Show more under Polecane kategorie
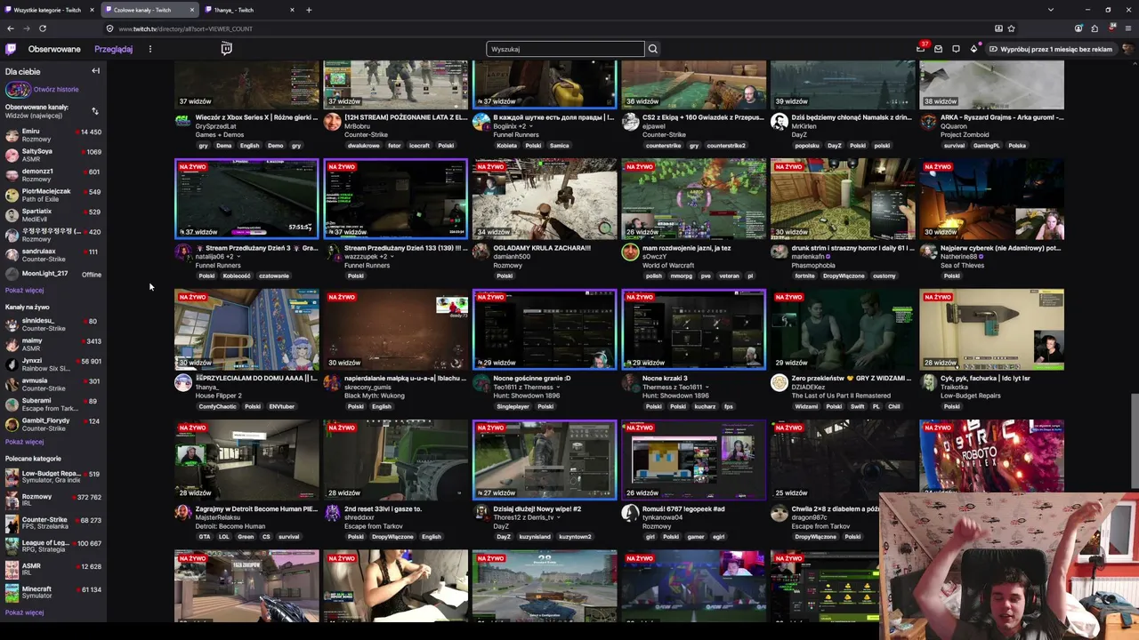1139x640 pixels. [24, 612]
